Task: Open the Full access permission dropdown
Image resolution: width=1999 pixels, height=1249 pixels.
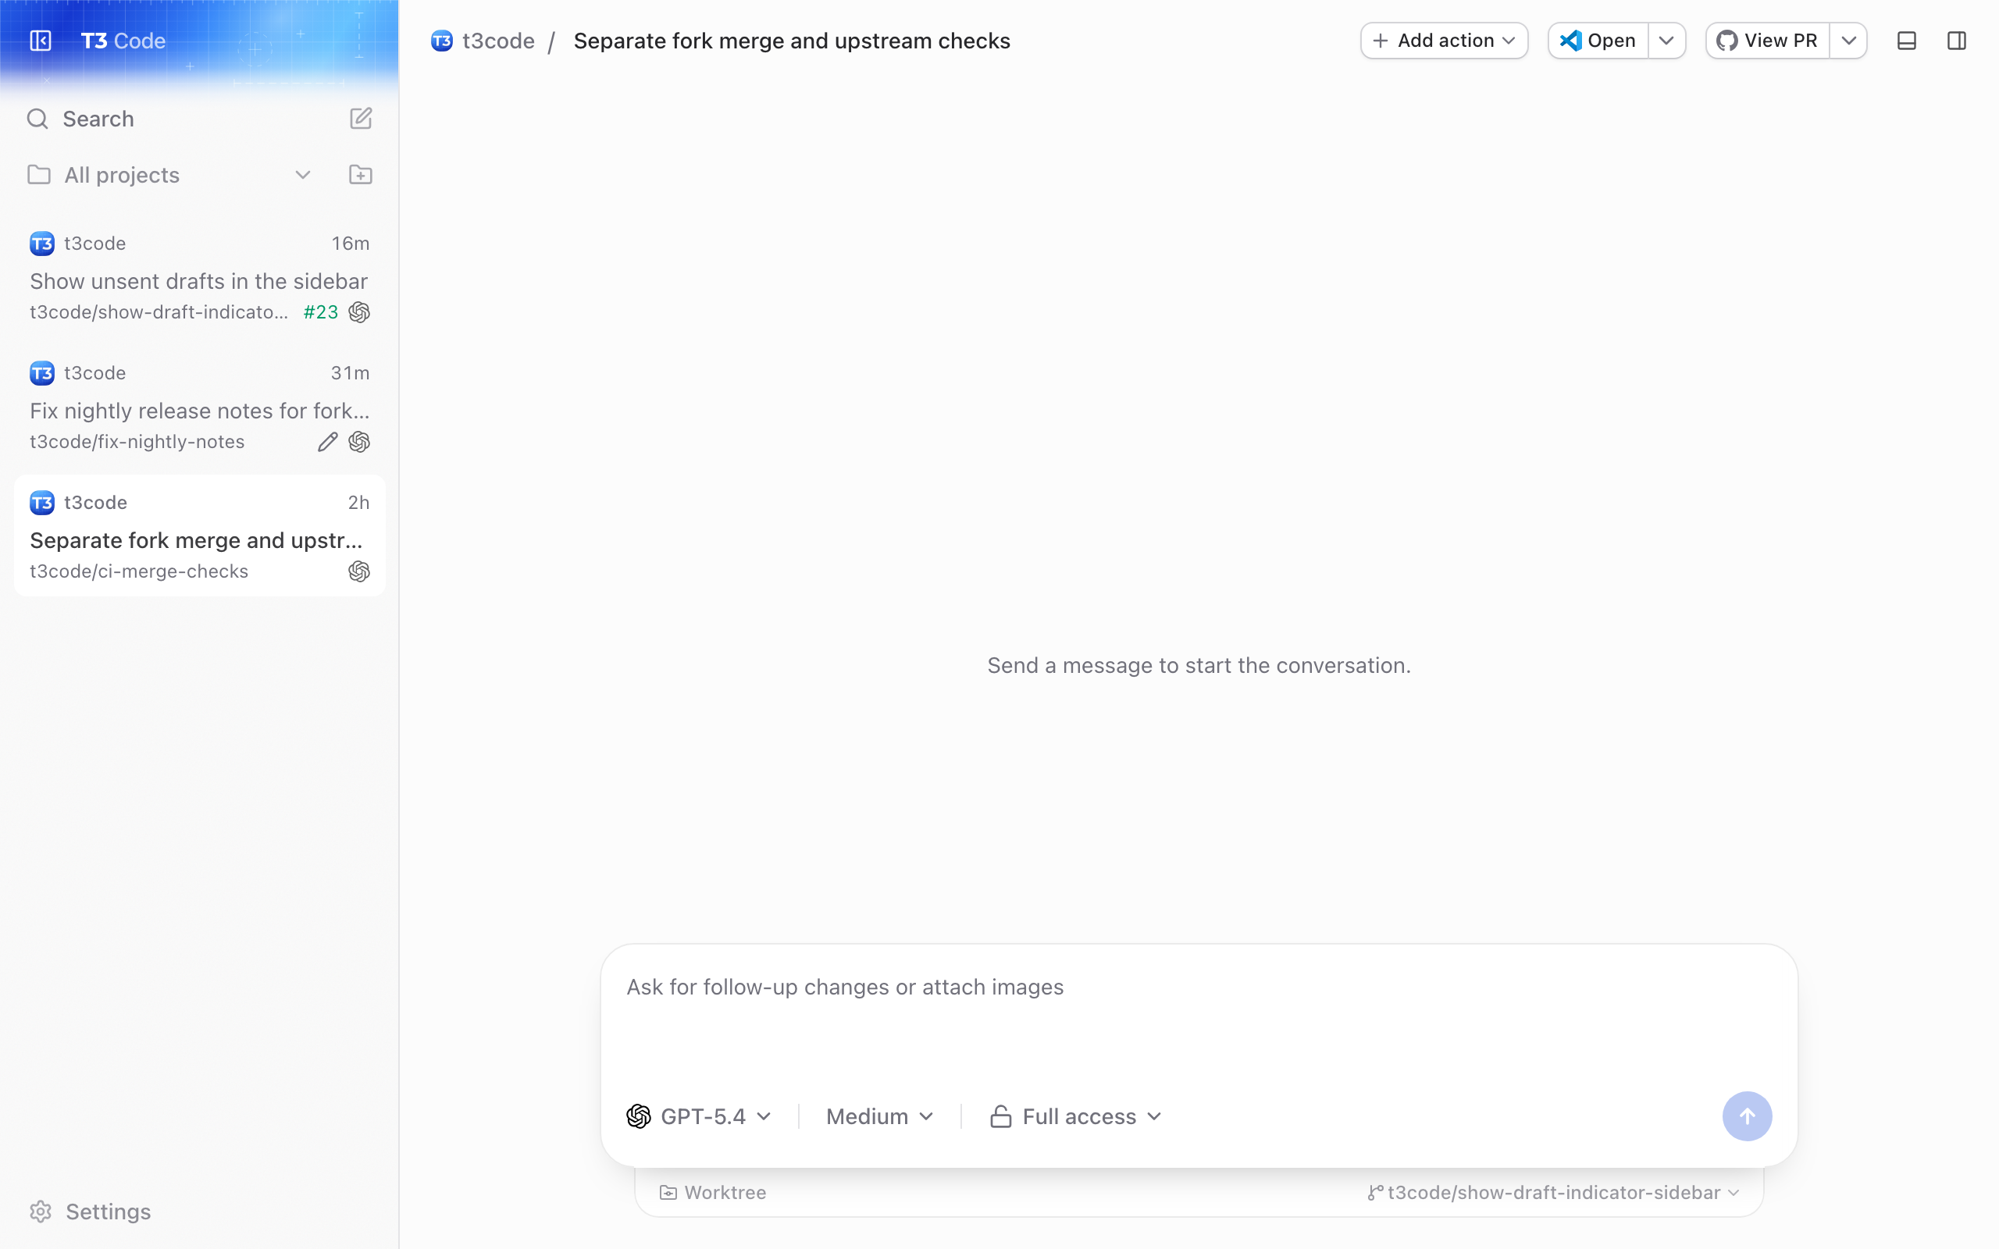Action: tap(1076, 1117)
